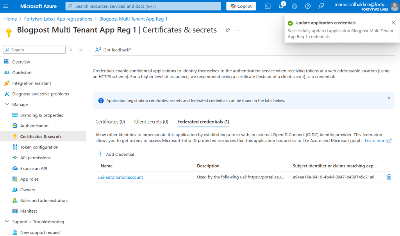This screenshot has width=400, height=236.
Task: Open the uai-automationaccount credential link
Action: point(120,177)
